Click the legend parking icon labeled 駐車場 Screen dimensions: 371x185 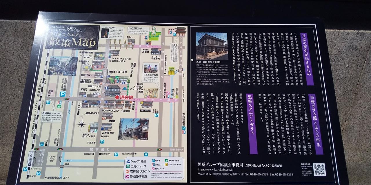(x=153, y=161)
